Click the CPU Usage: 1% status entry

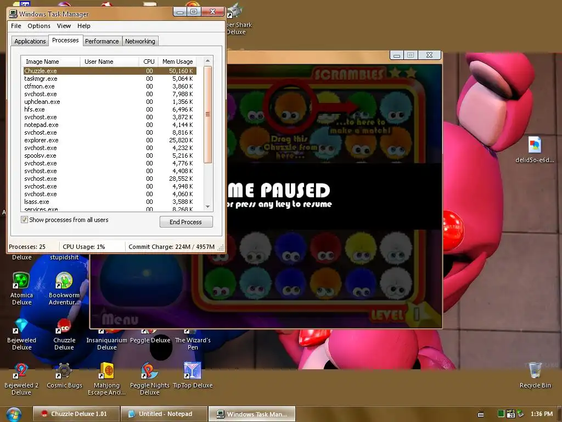click(84, 247)
